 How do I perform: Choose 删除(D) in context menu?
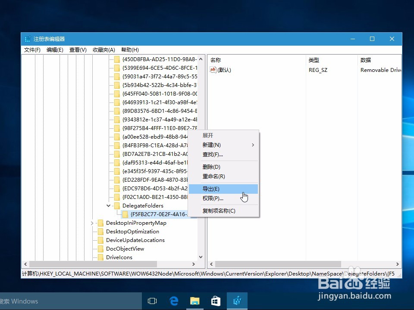223,167
